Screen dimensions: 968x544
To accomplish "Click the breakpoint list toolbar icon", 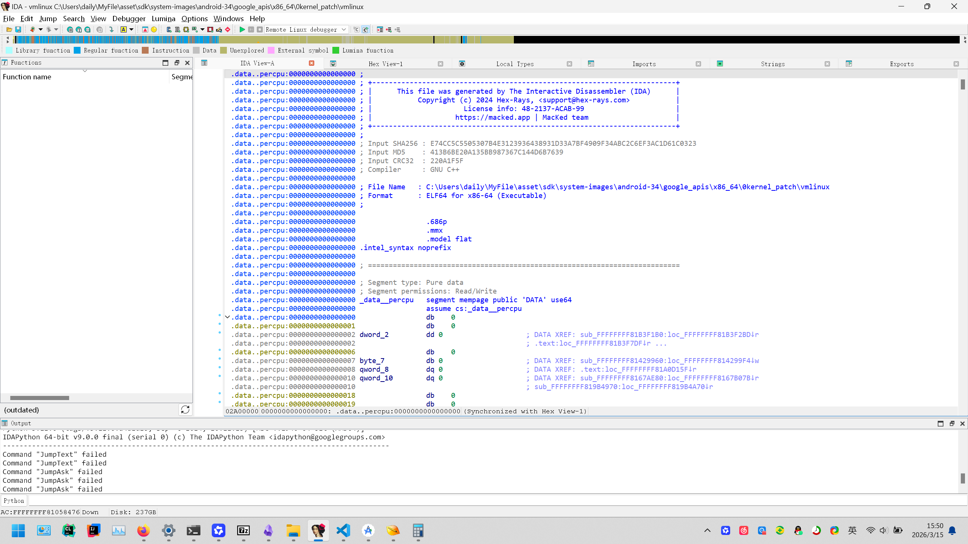I will point(380,29).
